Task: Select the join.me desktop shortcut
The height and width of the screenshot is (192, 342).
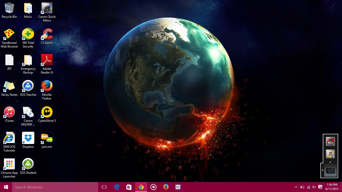Action: [47, 140]
